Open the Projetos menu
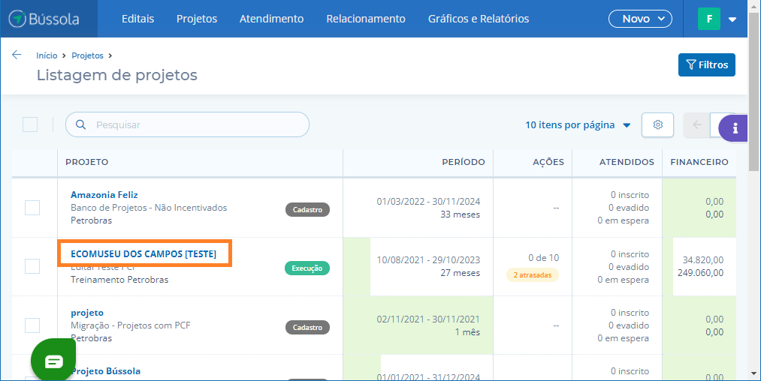Viewport: 761px width, 381px height. tap(197, 19)
